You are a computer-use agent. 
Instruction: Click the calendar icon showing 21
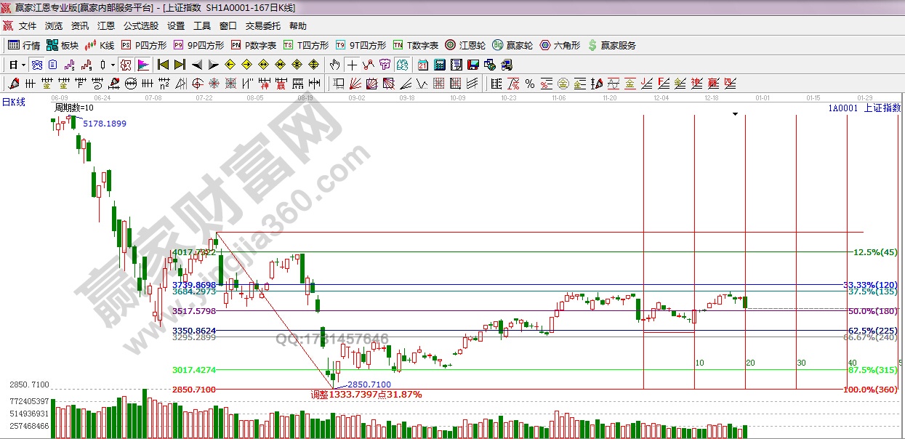click(422, 65)
